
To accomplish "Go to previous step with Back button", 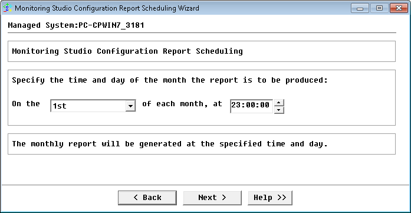I will pos(147,198).
